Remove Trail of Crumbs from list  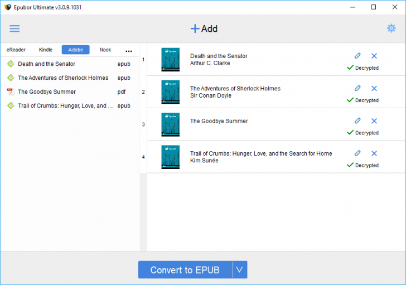(x=374, y=153)
